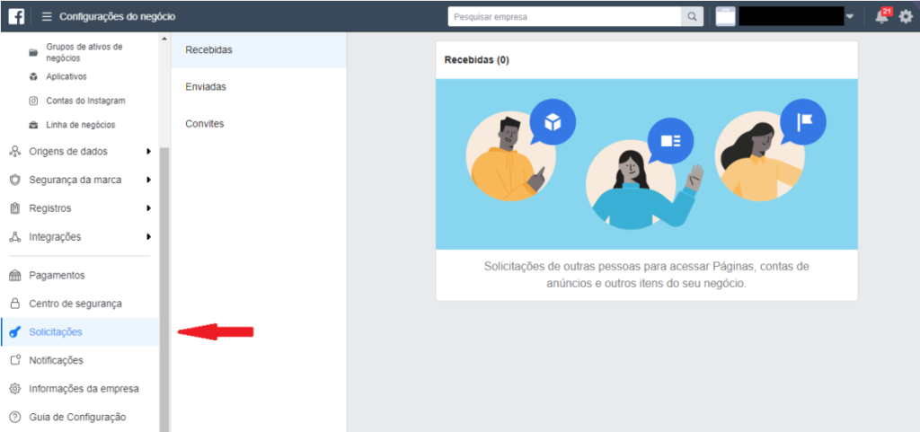
Task: Open the notifications bell icon
Action: click(x=881, y=16)
